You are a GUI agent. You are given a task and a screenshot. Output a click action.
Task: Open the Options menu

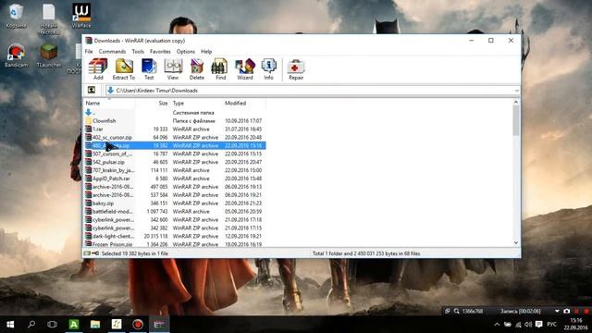(185, 52)
